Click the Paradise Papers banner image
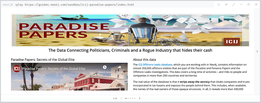The height and width of the screenshot is (103, 261). pos(130,30)
